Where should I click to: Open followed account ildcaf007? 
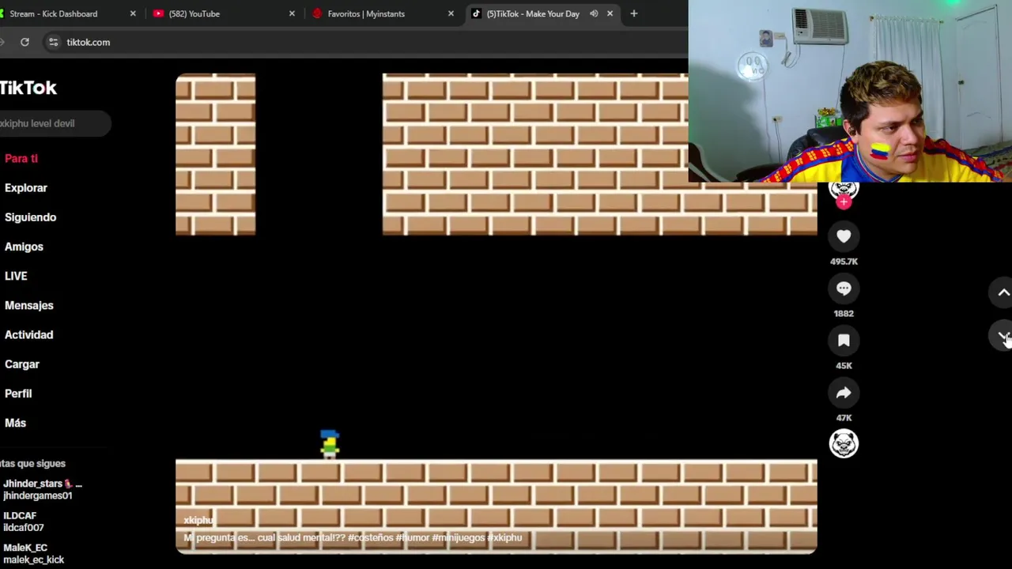coord(24,522)
